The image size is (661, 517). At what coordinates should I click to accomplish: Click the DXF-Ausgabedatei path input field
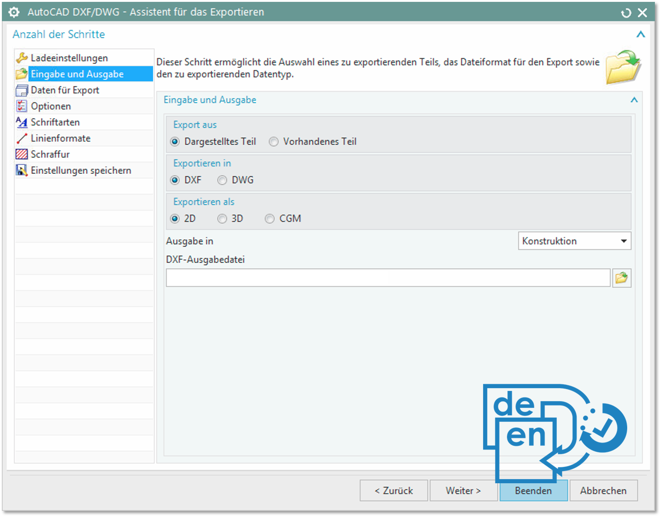[x=388, y=278]
